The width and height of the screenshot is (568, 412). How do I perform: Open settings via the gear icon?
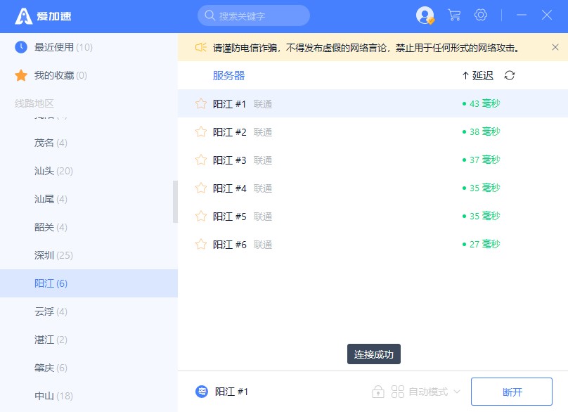pos(481,15)
